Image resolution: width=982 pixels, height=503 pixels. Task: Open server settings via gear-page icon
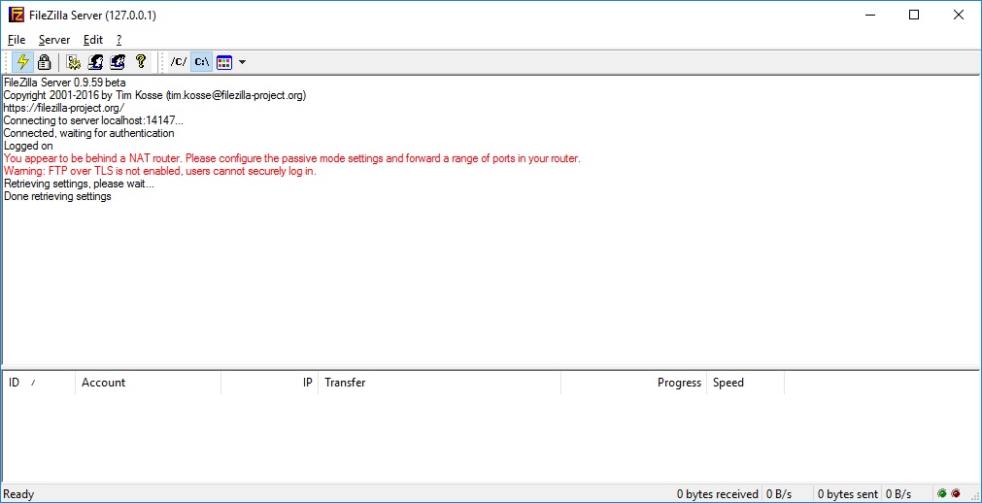[74, 62]
